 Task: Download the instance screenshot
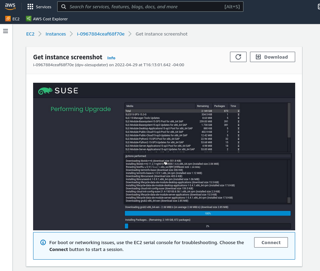pyautogui.click(x=272, y=57)
